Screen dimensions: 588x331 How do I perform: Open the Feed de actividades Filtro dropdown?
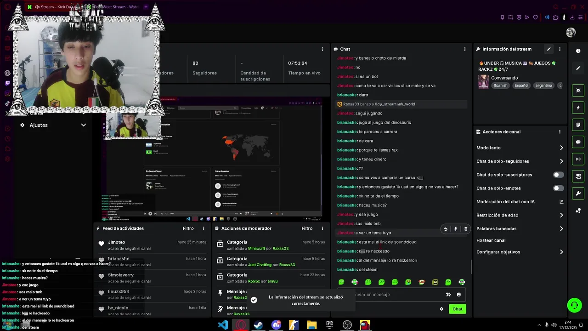(x=188, y=228)
